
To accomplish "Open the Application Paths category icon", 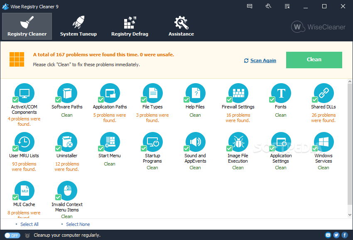I will [110, 93].
